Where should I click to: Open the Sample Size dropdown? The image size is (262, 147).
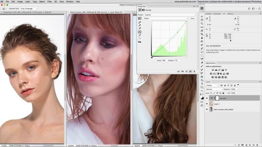coord(29,9)
